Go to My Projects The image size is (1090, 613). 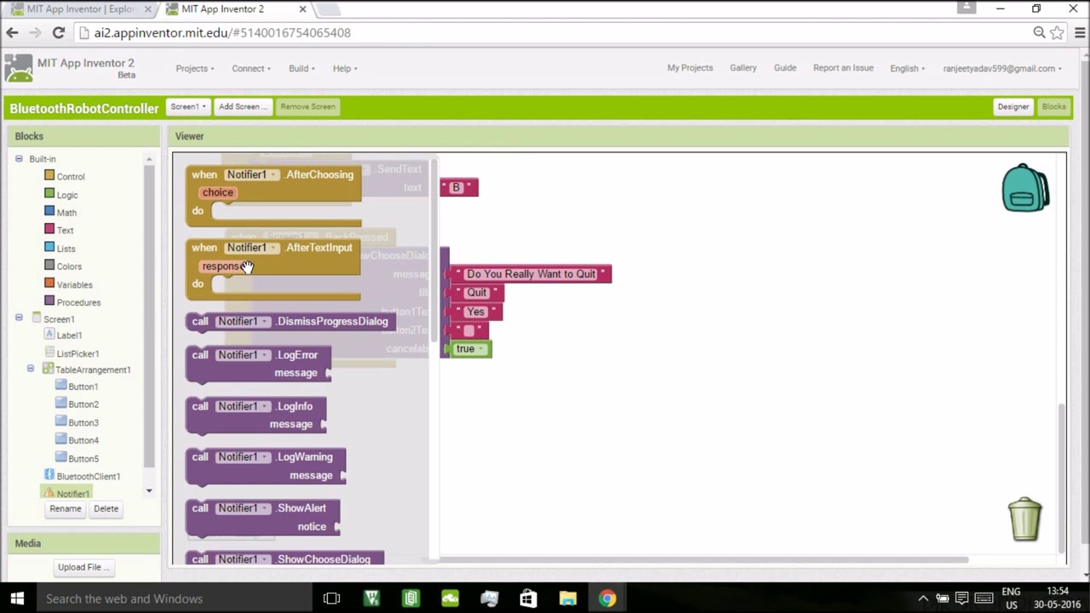pos(690,67)
